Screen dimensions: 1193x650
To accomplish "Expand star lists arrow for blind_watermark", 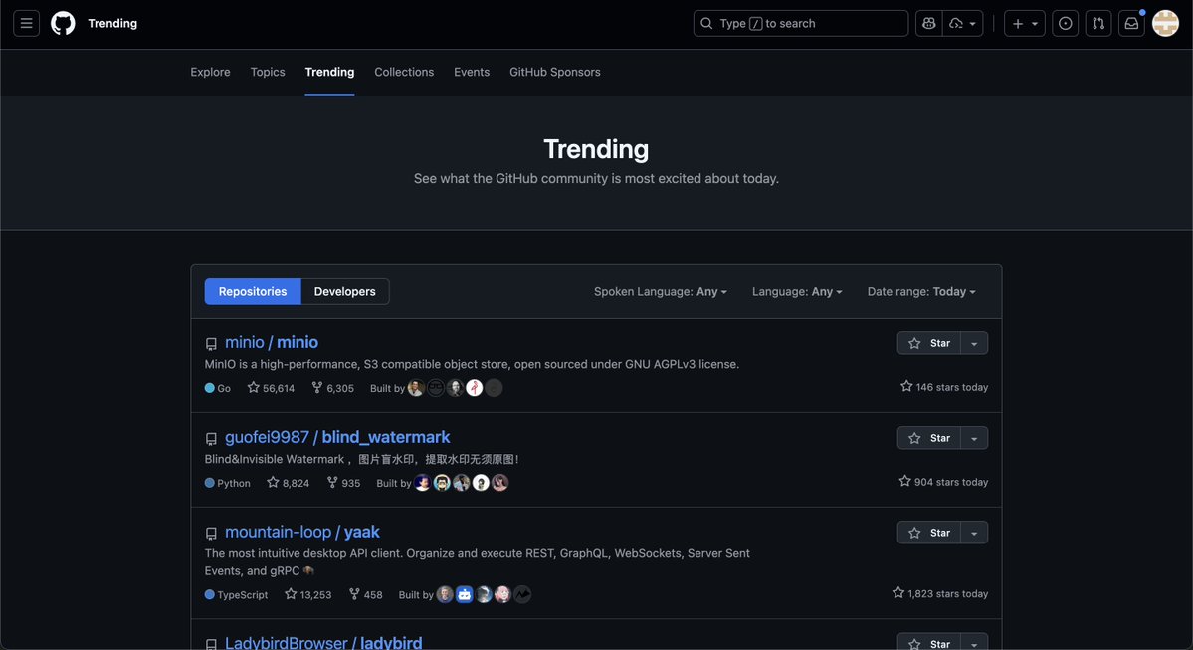I will pos(975,438).
